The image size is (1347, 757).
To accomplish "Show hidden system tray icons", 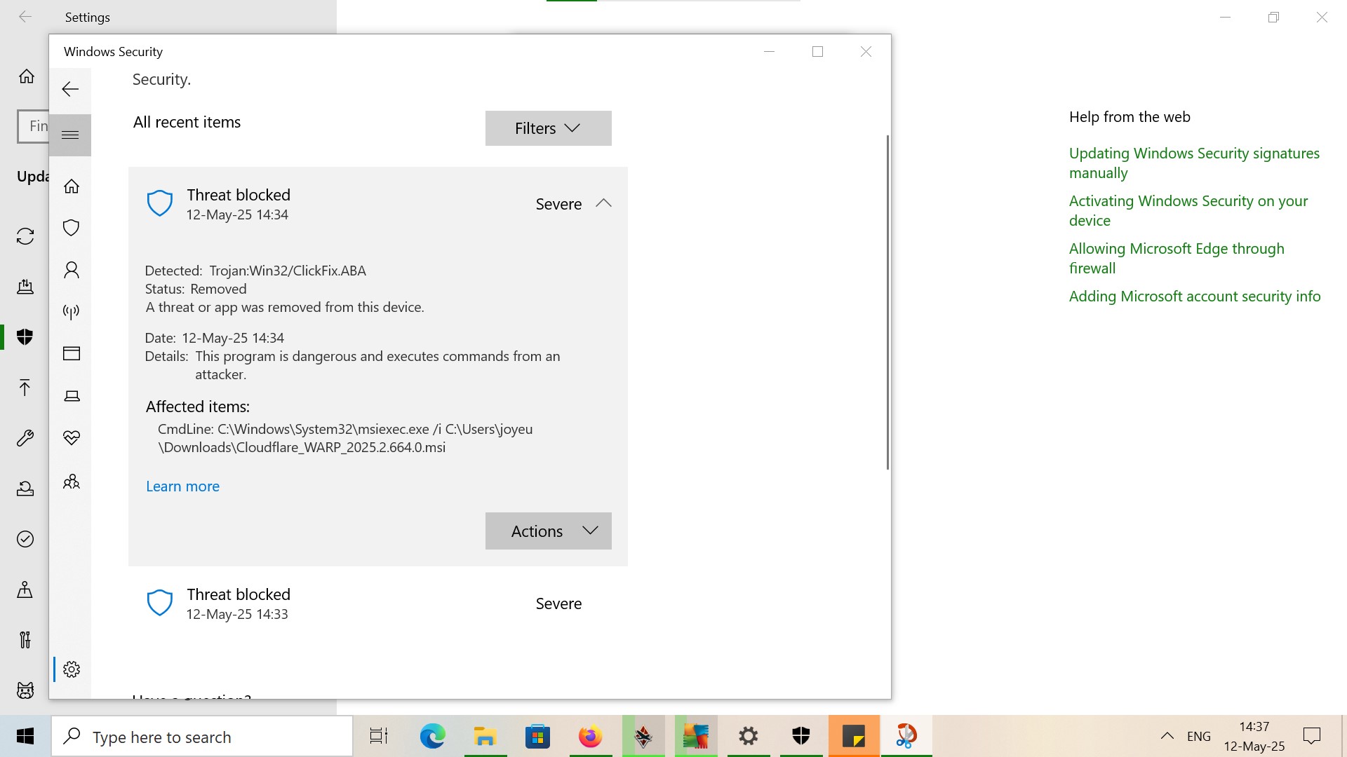I will (1167, 736).
